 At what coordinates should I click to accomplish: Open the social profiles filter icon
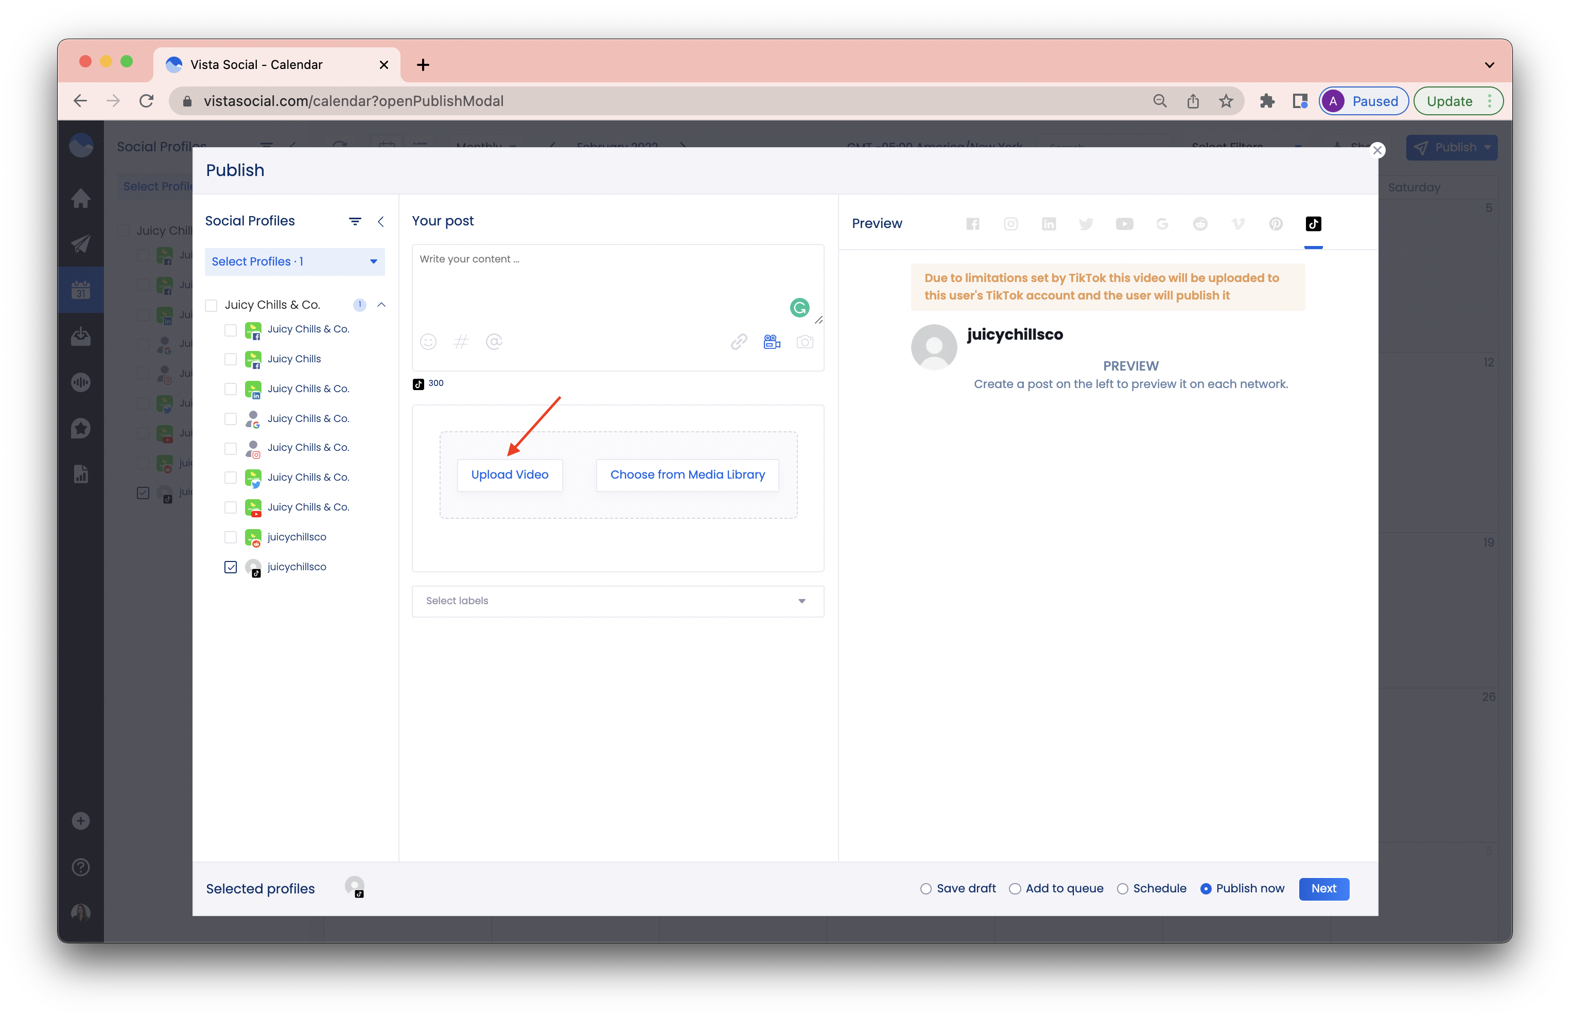tap(355, 221)
